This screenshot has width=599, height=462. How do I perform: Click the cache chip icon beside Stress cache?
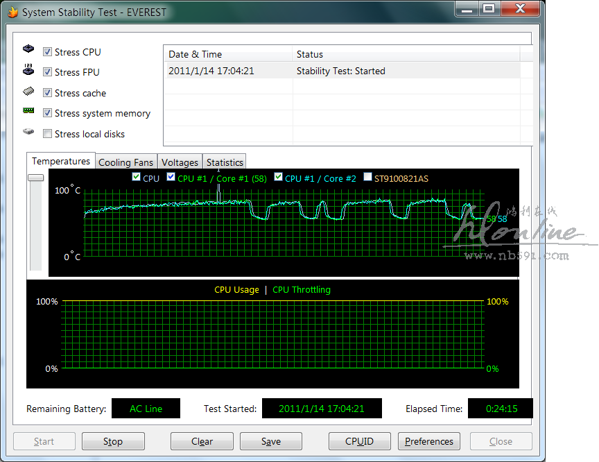click(28, 92)
